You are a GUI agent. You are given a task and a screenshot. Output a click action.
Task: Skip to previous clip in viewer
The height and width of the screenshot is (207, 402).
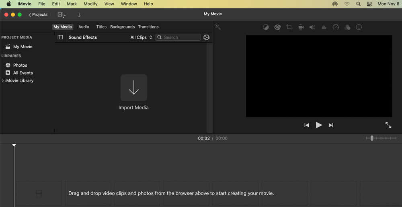(x=307, y=125)
